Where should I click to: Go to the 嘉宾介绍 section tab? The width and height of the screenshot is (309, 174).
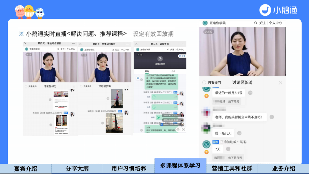coord(26,169)
